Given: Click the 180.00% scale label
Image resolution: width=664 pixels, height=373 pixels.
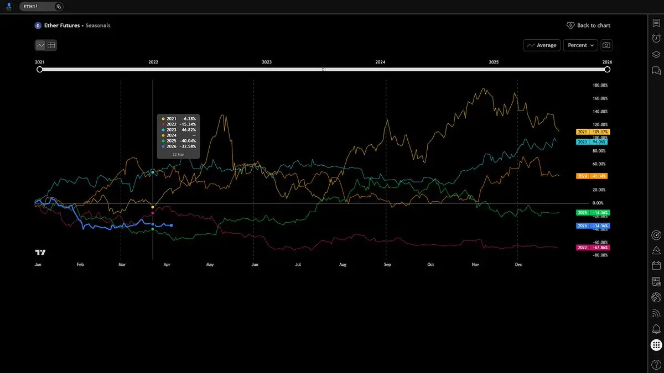Looking at the screenshot, I should (600, 85).
